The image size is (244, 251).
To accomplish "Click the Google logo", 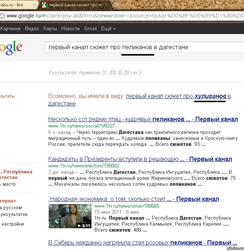I will click(x=11, y=47).
